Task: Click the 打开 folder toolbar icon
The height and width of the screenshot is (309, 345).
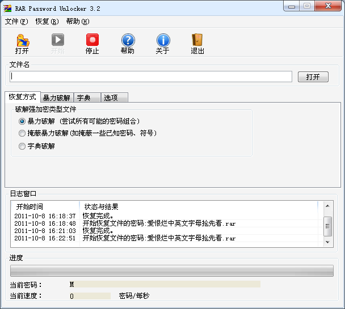Action: pos(23,40)
